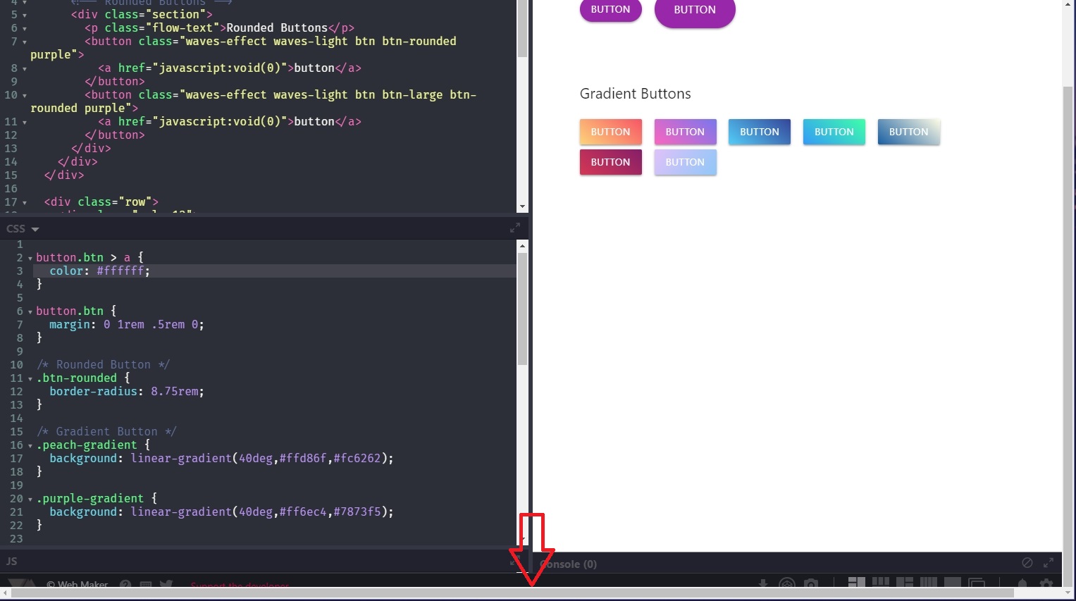Open the Support the developer link
Viewport: 1076px width, 601px height.
tap(240, 585)
